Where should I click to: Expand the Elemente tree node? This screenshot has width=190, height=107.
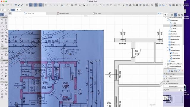169,53
